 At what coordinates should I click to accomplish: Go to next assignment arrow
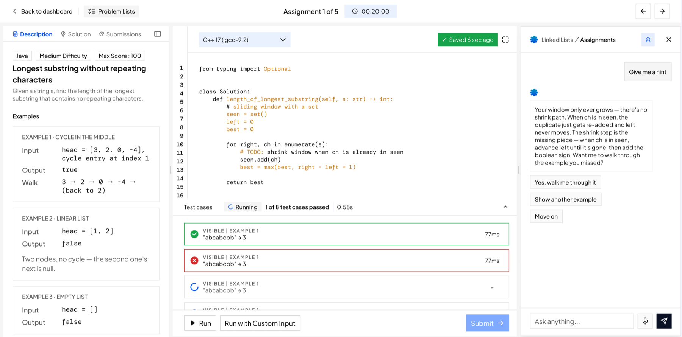click(662, 11)
